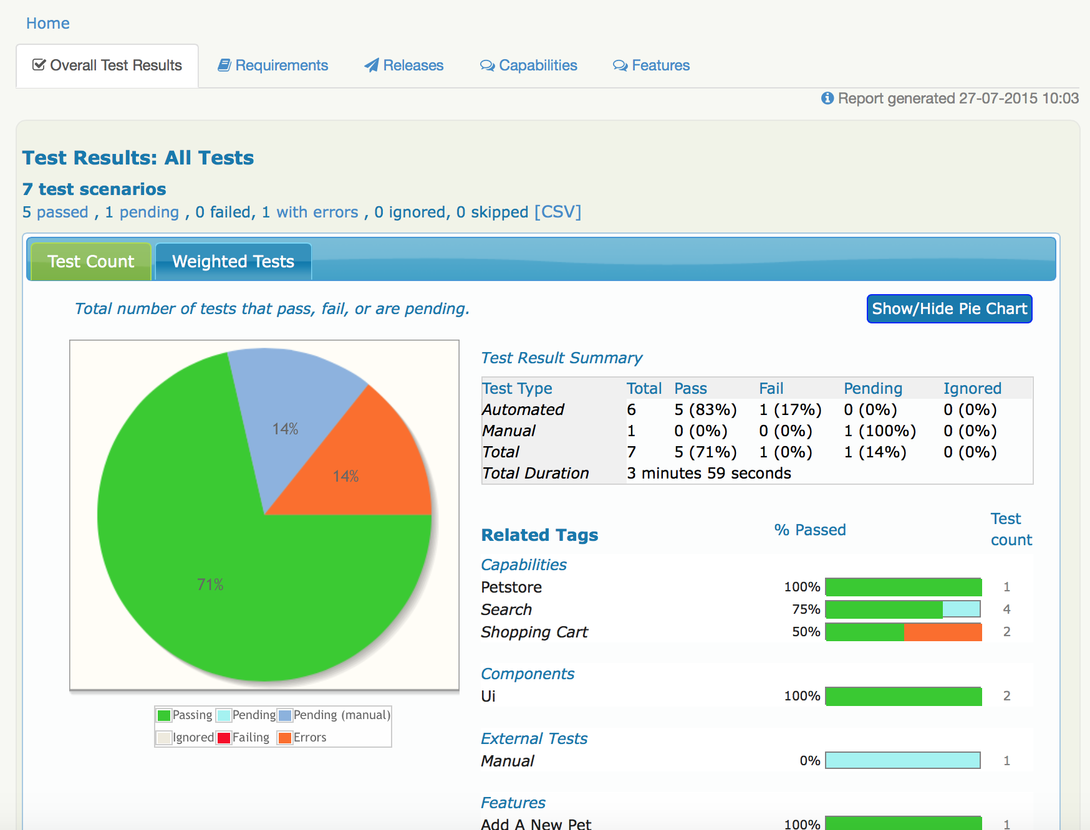The height and width of the screenshot is (830, 1090).
Task: Navigate Home using the top link
Action: click(x=47, y=23)
